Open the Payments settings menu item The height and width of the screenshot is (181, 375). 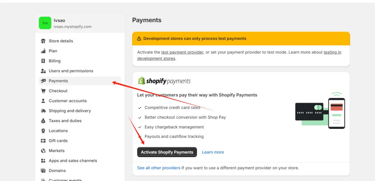pos(58,81)
